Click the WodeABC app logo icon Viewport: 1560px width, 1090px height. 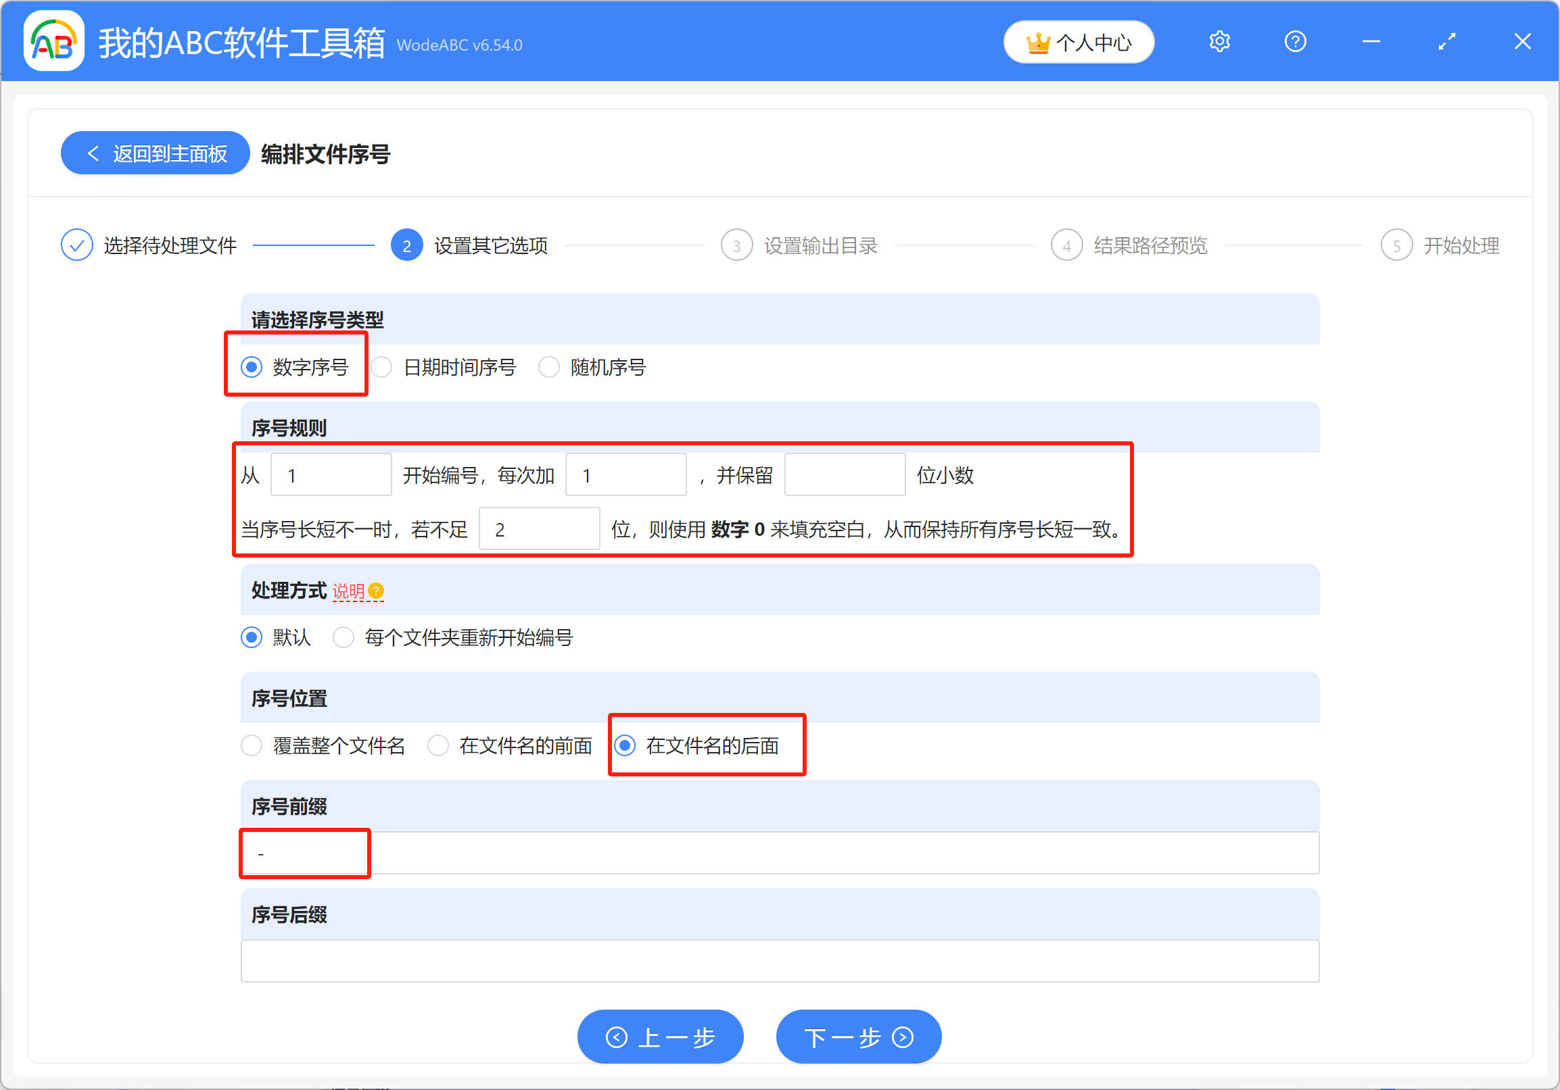point(53,42)
